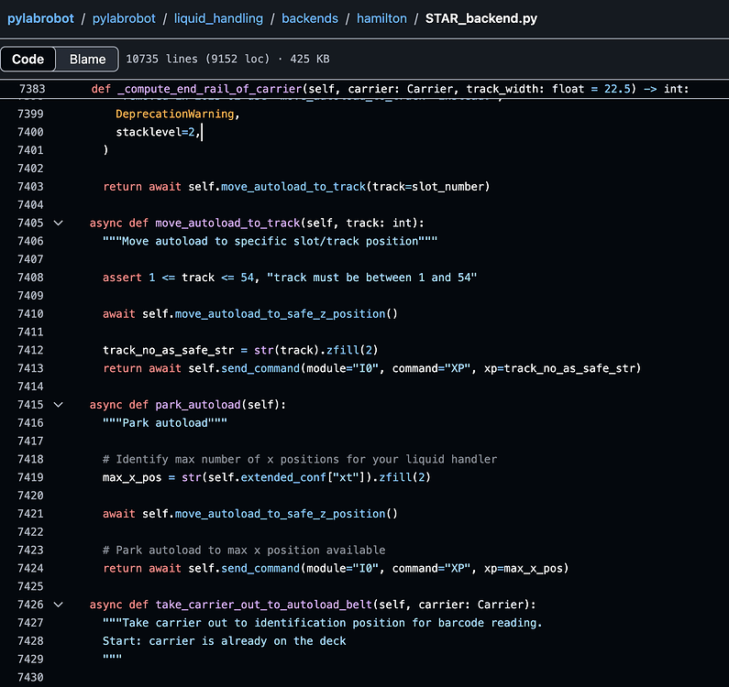Image resolution: width=729 pixels, height=687 pixels.
Task: Click the "Park autoload" docstring
Action: click(x=164, y=422)
